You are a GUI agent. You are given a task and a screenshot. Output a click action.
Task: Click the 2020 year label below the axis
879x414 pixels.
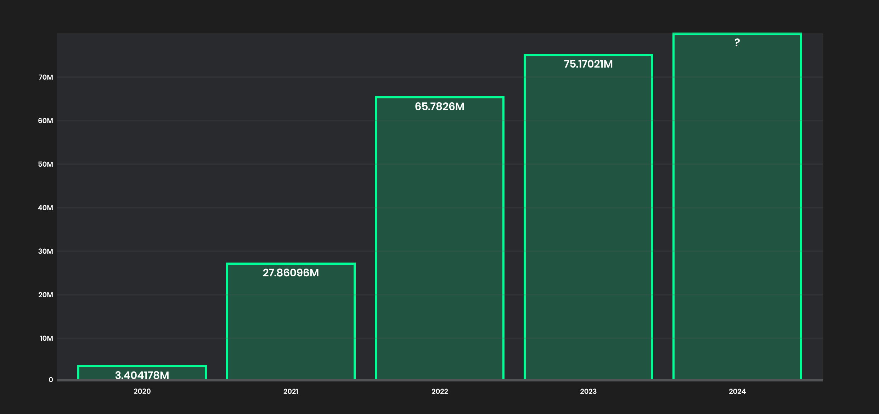point(142,391)
